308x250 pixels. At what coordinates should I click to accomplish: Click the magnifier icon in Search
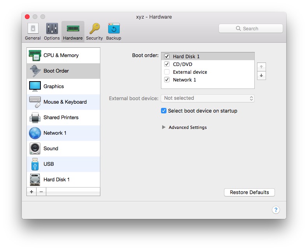238,28
